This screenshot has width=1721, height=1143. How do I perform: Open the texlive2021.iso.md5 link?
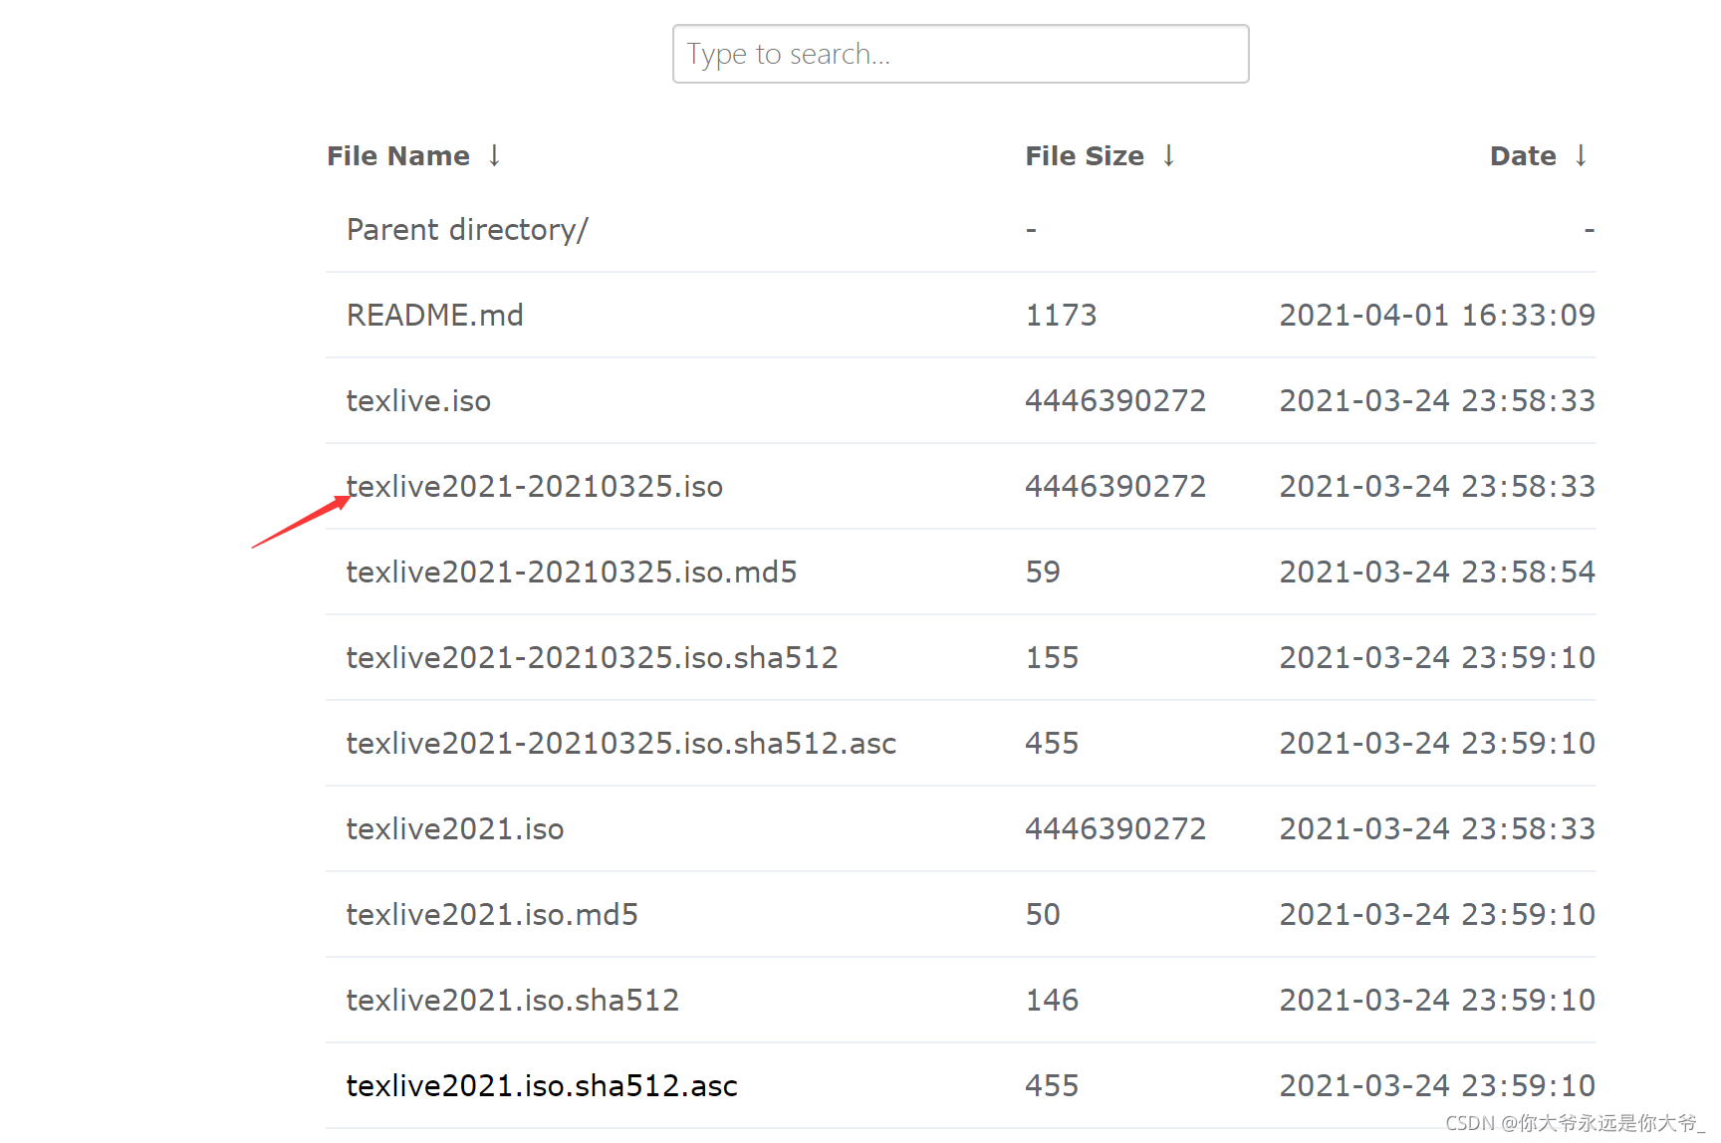pos(492,915)
